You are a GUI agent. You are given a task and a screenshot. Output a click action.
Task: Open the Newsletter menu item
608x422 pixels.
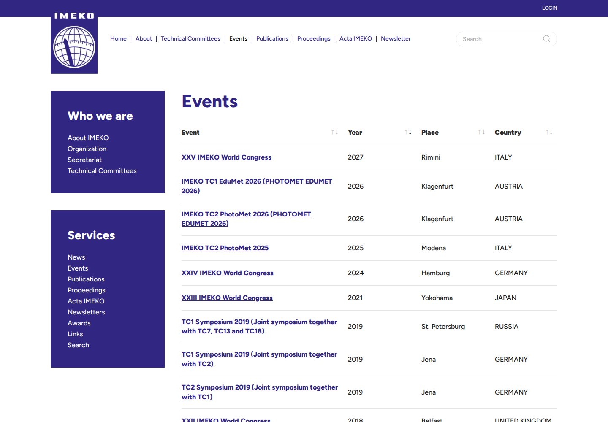coord(396,38)
